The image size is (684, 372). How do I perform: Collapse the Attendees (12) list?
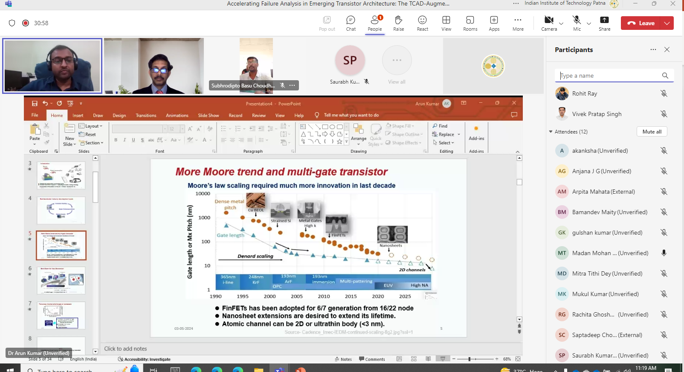click(x=551, y=132)
